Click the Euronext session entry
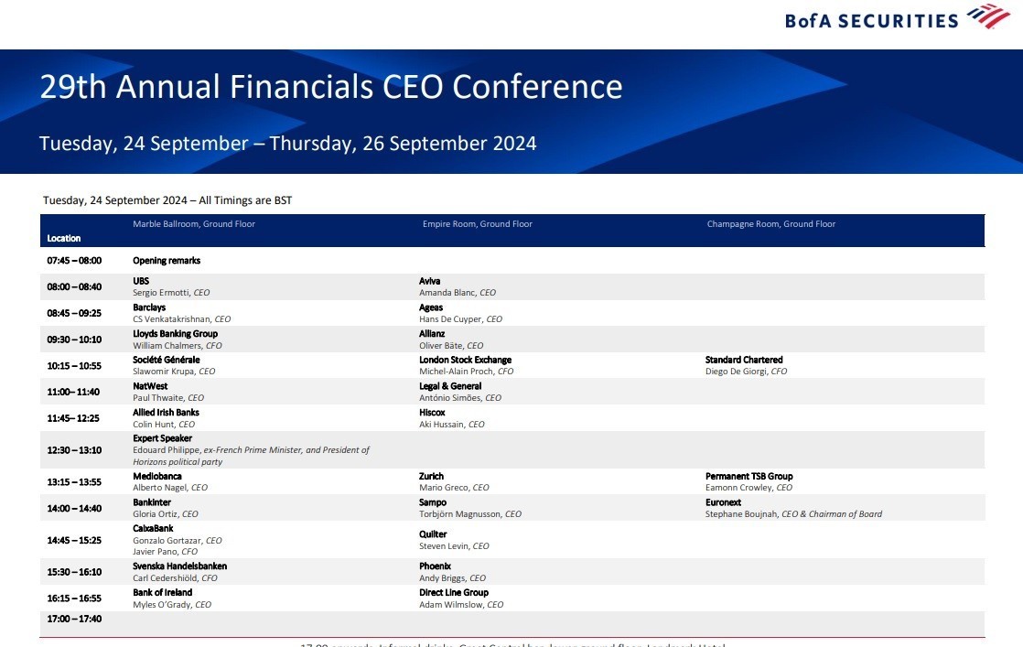 point(723,502)
